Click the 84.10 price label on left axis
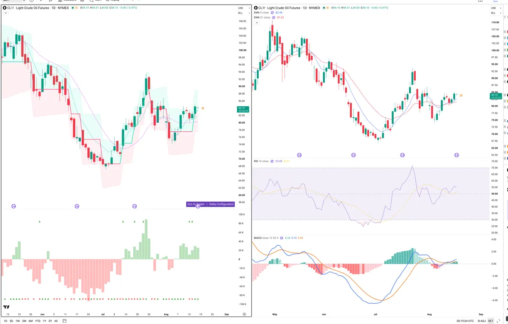This screenshot has height=324, width=508. [x=243, y=109]
